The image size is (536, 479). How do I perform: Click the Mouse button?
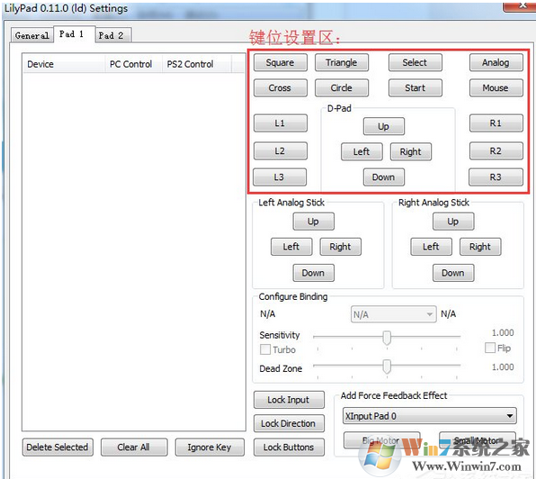pos(496,88)
